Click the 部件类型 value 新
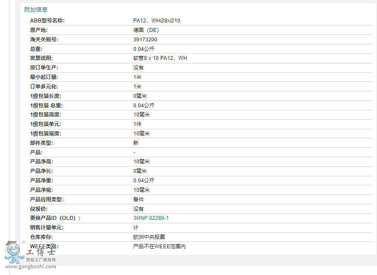This screenshot has height=275, width=377. (x=136, y=143)
